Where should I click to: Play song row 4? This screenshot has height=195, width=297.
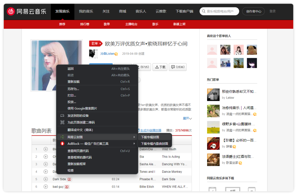coord(46,172)
